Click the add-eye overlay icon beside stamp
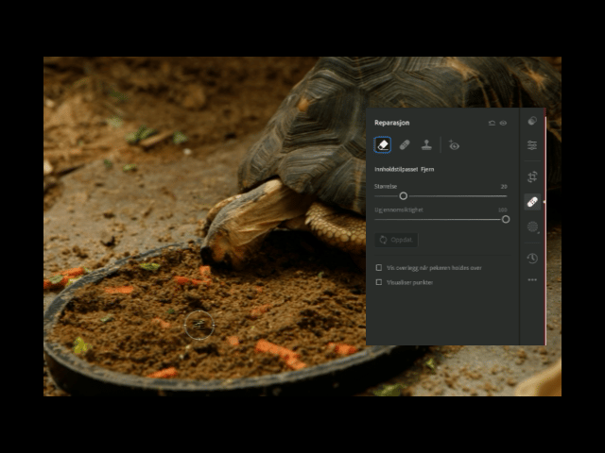Viewport: 605px width, 453px height. pyautogui.click(x=454, y=145)
